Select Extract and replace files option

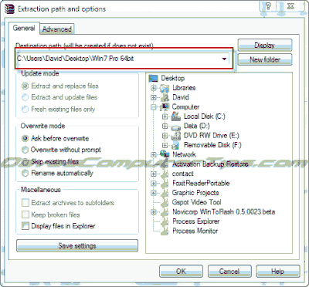point(25,86)
